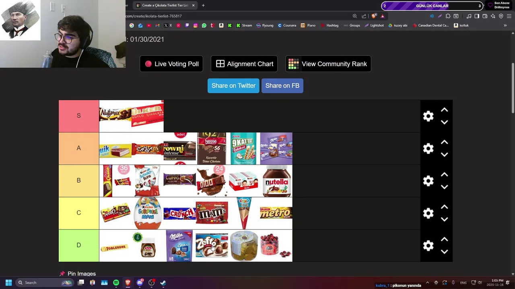Move tier D row up with arrow

444,239
